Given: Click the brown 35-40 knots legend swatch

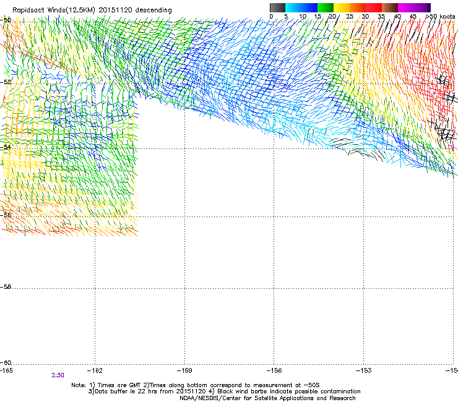Looking at the screenshot, I should click(390, 7).
